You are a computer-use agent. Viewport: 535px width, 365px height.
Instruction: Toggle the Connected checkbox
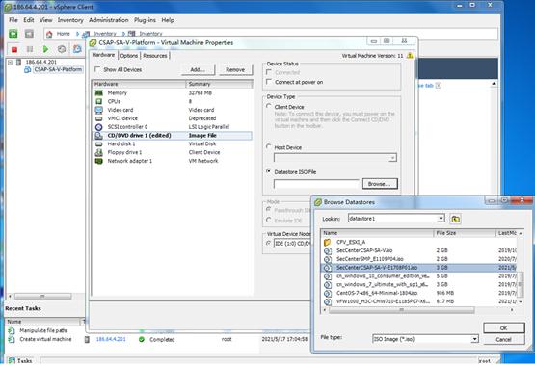coord(269,72)
